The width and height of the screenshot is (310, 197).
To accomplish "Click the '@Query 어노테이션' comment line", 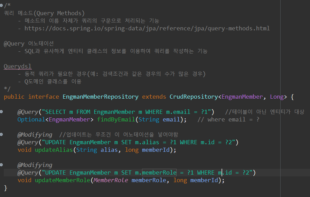I will [29, 43].
